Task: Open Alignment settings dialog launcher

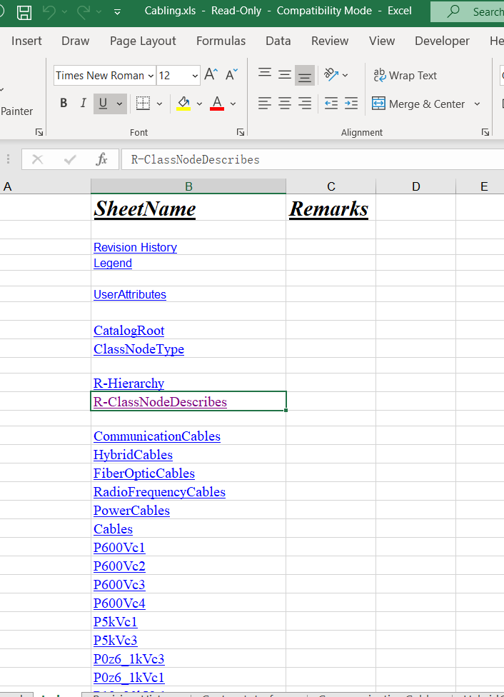Action: click(x=485, y=132)
